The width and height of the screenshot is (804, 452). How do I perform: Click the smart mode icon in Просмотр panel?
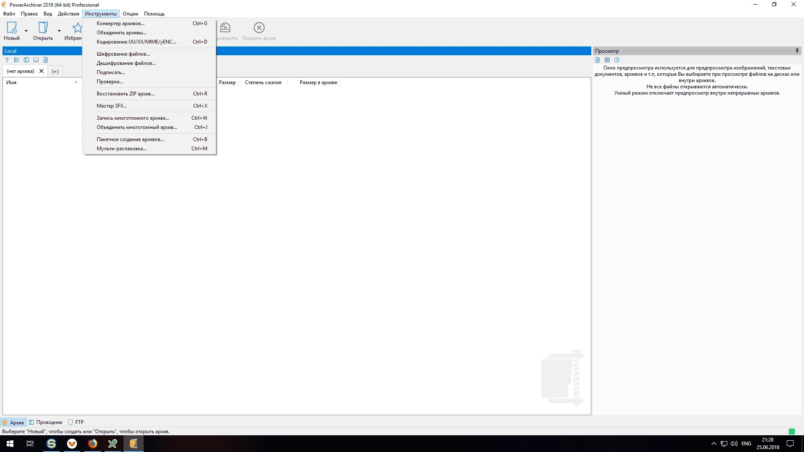click(607, 60)
